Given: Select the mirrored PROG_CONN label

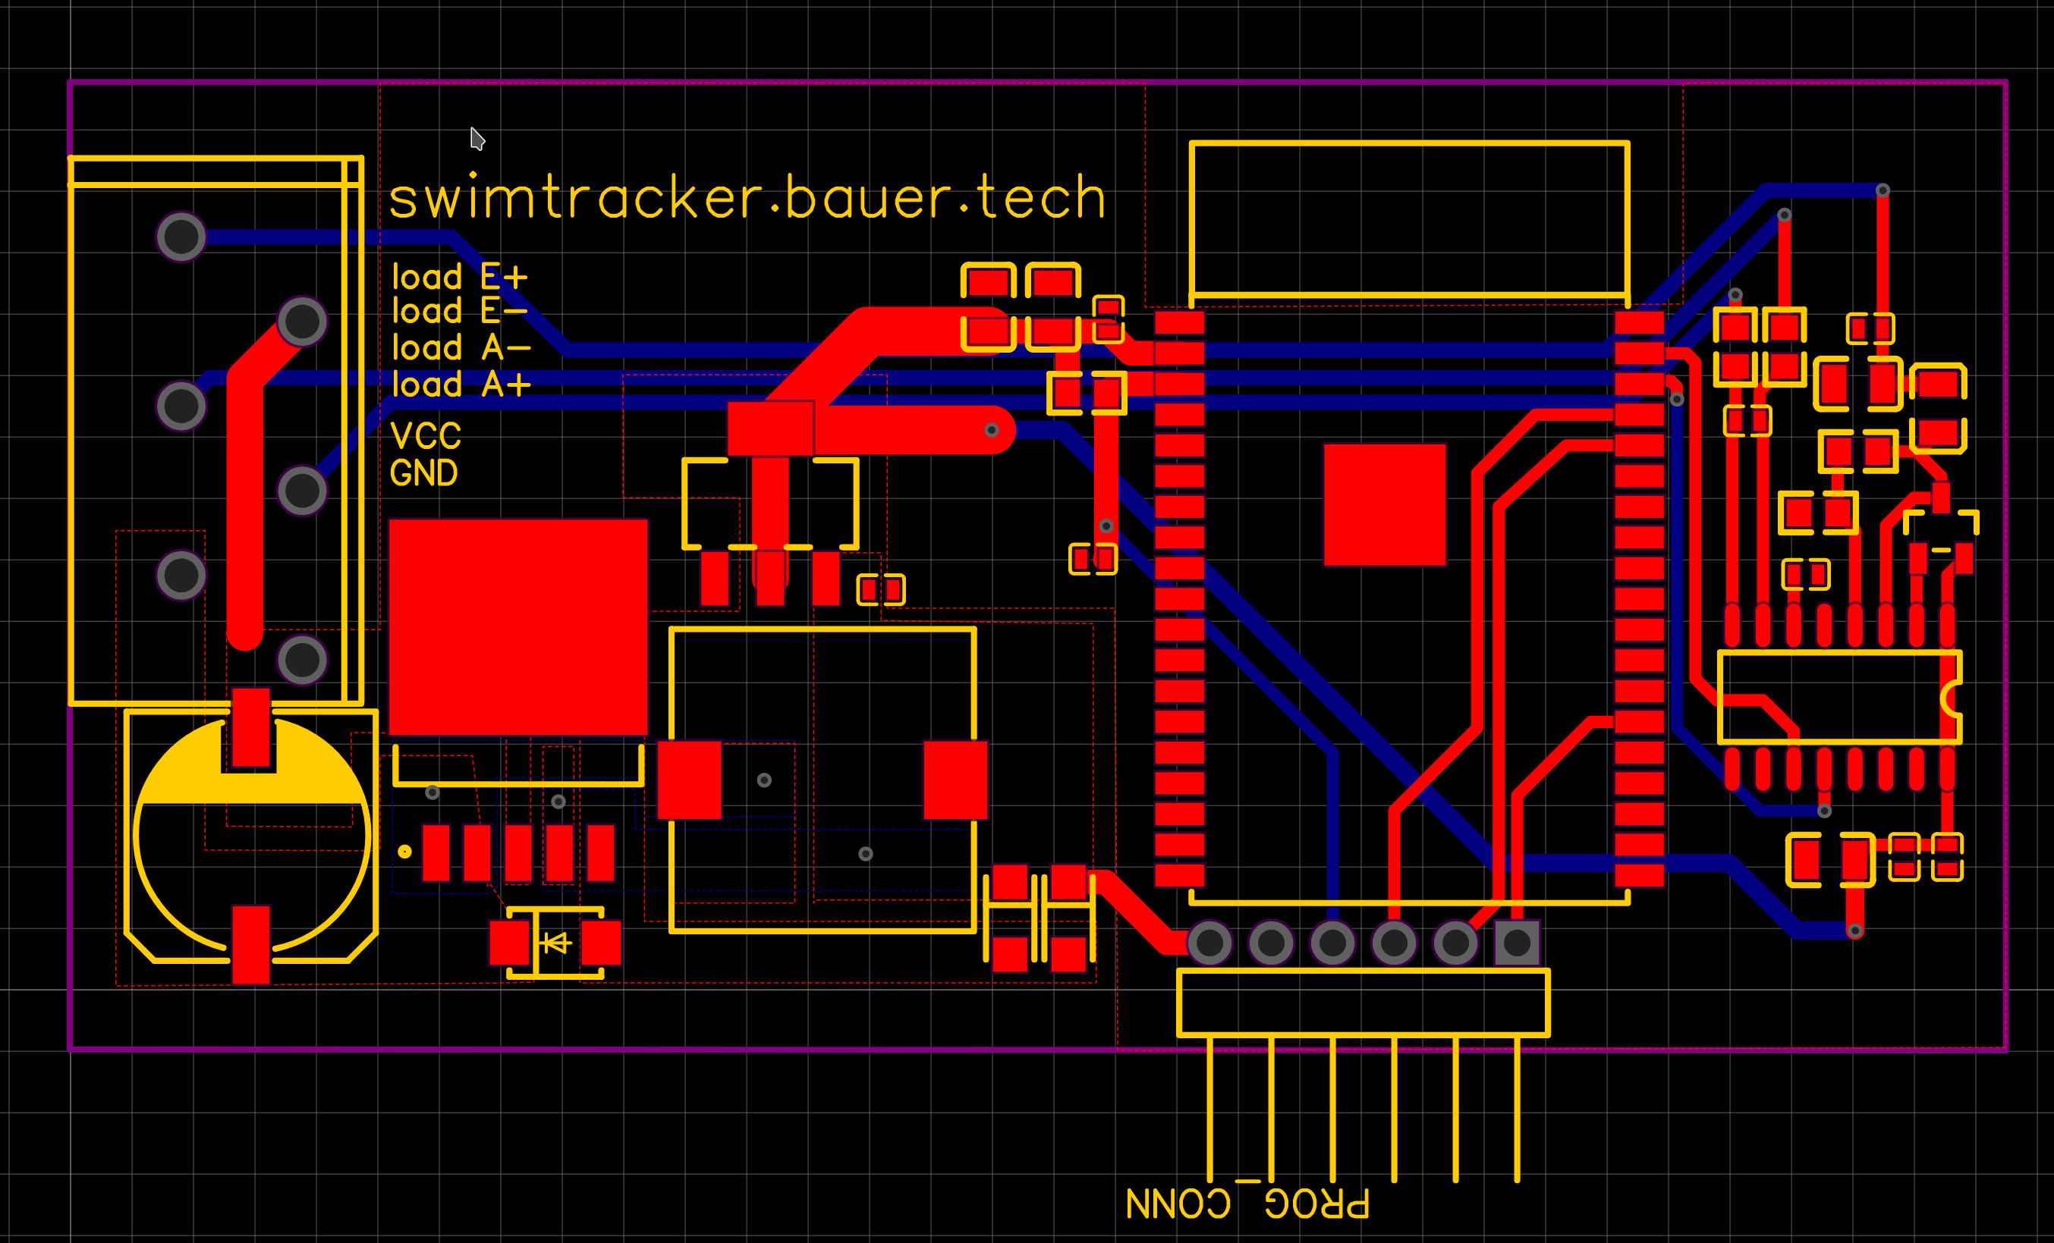Looking at the screenshot, I should (1247, 1202).
